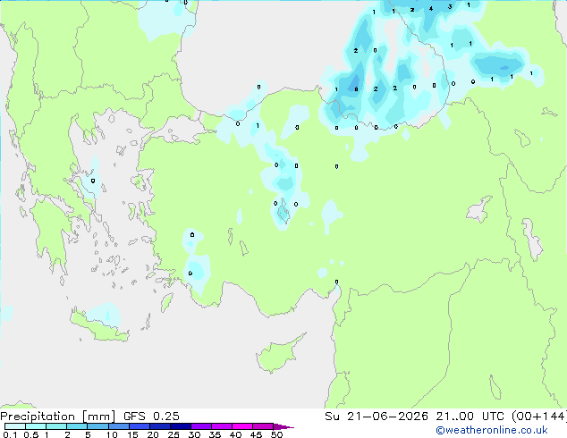Click the 20–25 mm dark blue swatch

pos(159,426)
